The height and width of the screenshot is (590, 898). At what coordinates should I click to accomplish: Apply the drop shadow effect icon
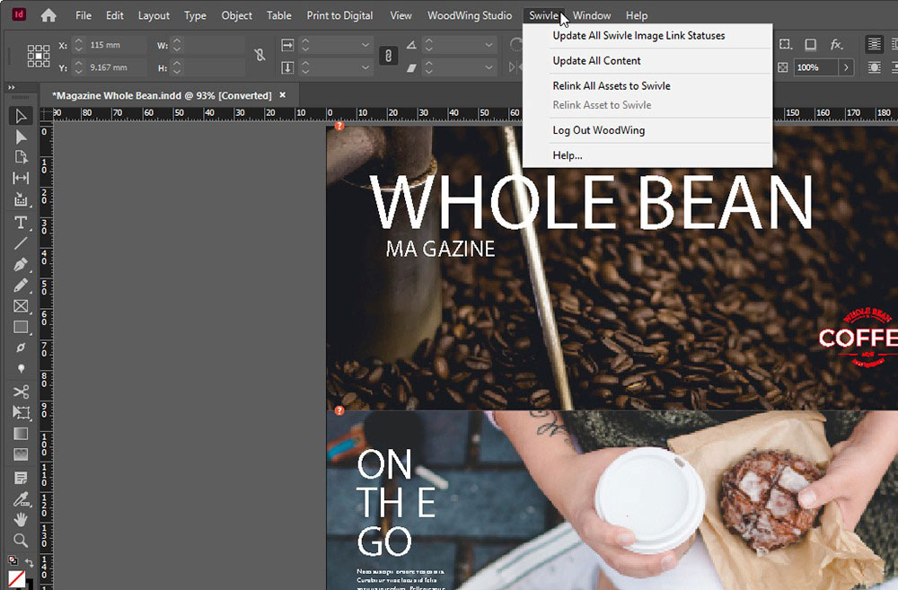(x=810, y=45)
